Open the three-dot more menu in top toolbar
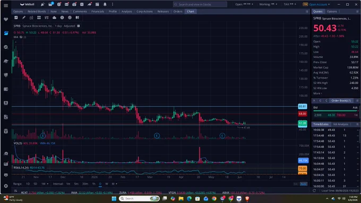 pos(113,4)
